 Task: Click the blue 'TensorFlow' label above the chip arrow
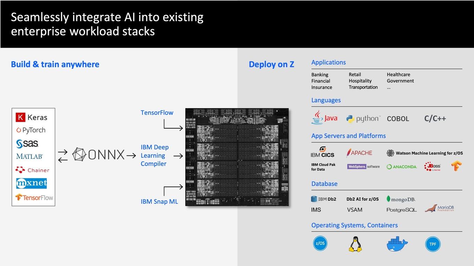click(157, 113)
